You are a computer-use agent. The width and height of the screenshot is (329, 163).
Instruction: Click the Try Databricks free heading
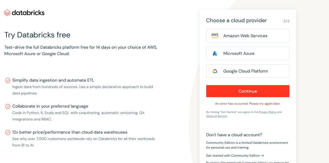coord(37,35)
